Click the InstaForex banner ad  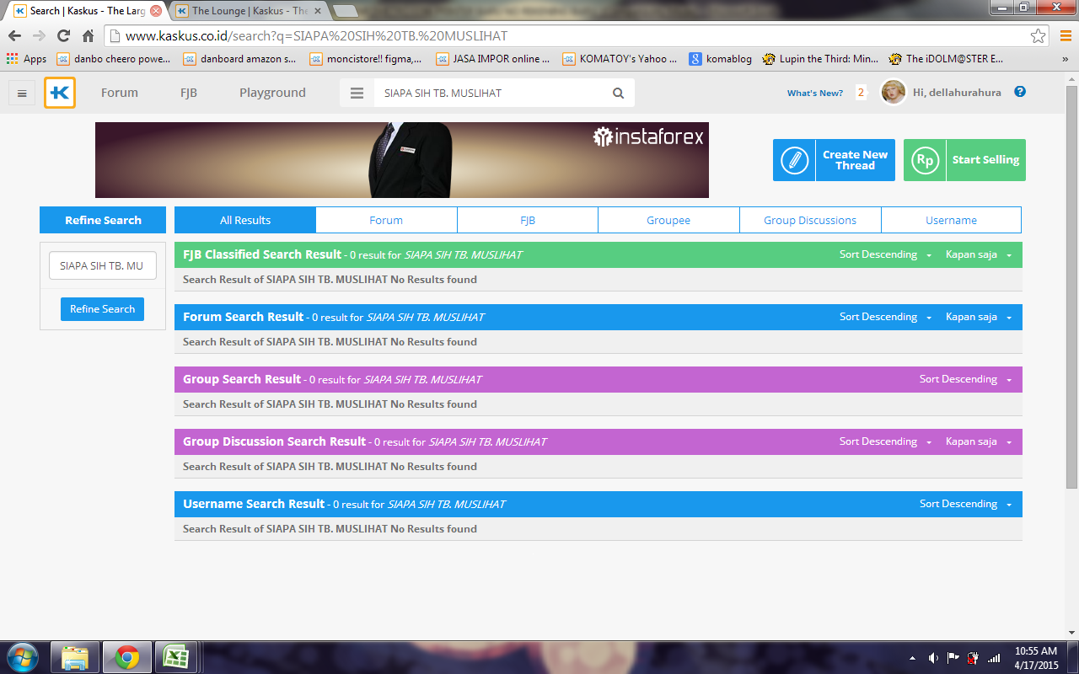click(402, 160)
